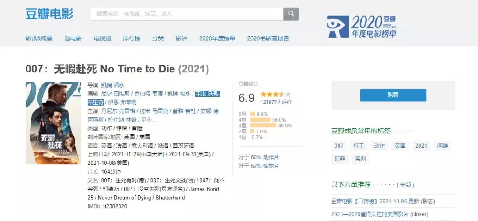The image size is (478, 221).
Task: Click the five-star rating graphic
Action: click(276, 94)
